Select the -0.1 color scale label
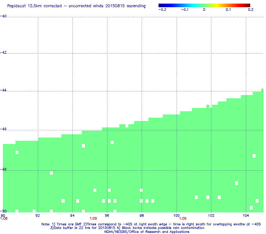The image size is (266, 234). pyautogui.click(x=185, y=10)
